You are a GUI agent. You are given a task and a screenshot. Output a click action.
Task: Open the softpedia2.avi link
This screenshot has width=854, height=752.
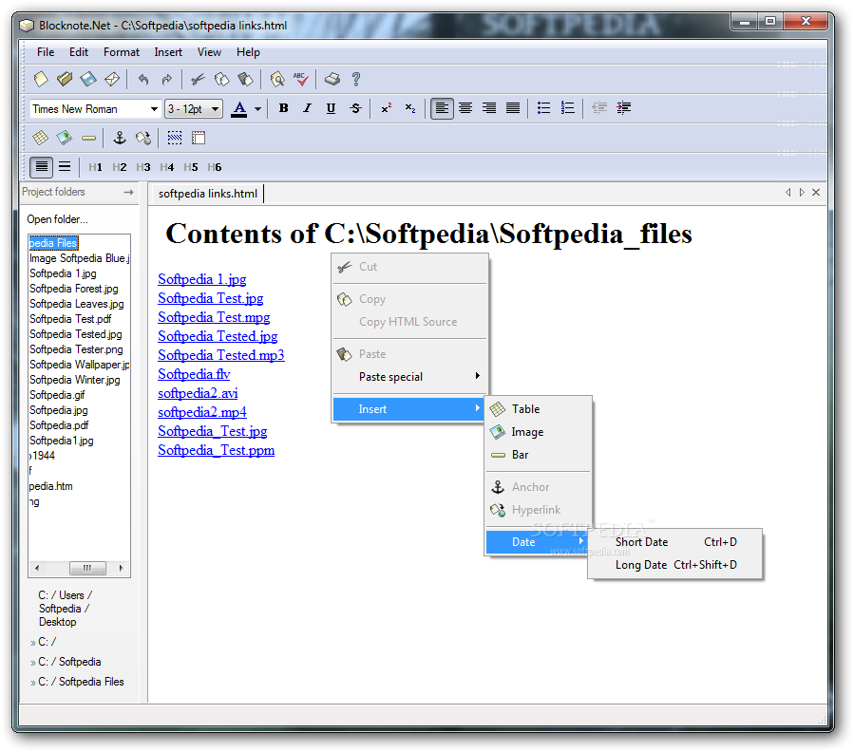tap(198, 393)
